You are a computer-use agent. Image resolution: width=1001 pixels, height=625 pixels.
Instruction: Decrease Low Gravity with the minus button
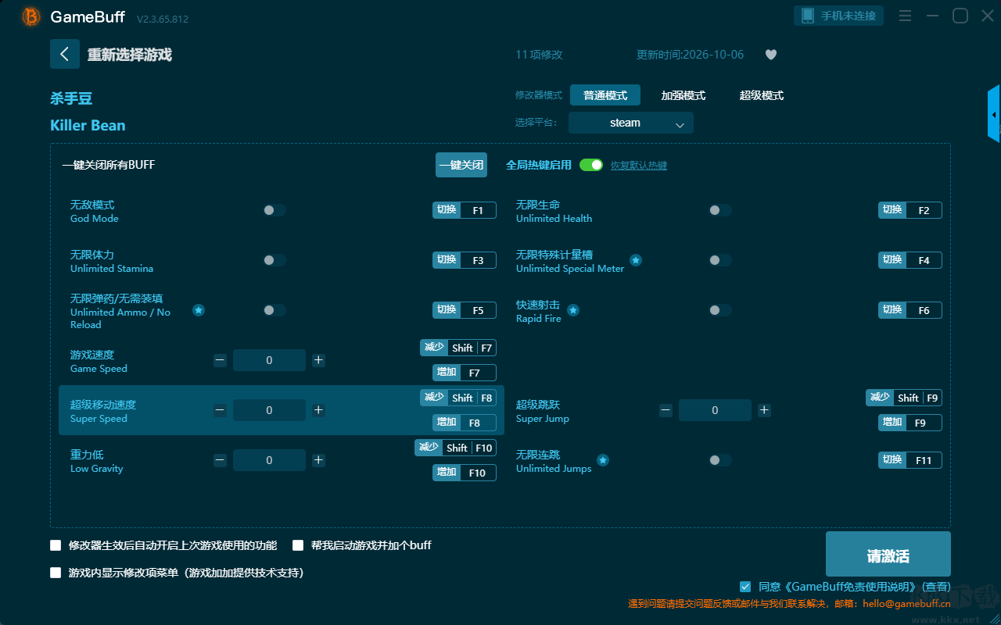[x=221, y=460]
